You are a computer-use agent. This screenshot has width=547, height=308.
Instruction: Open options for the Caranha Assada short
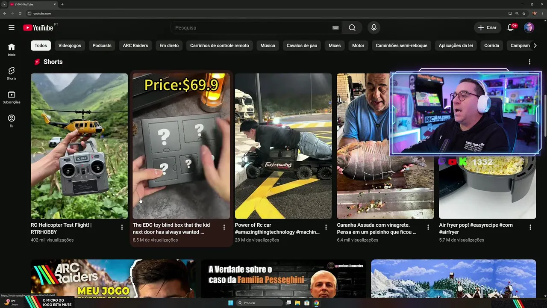tap(428, 227)
